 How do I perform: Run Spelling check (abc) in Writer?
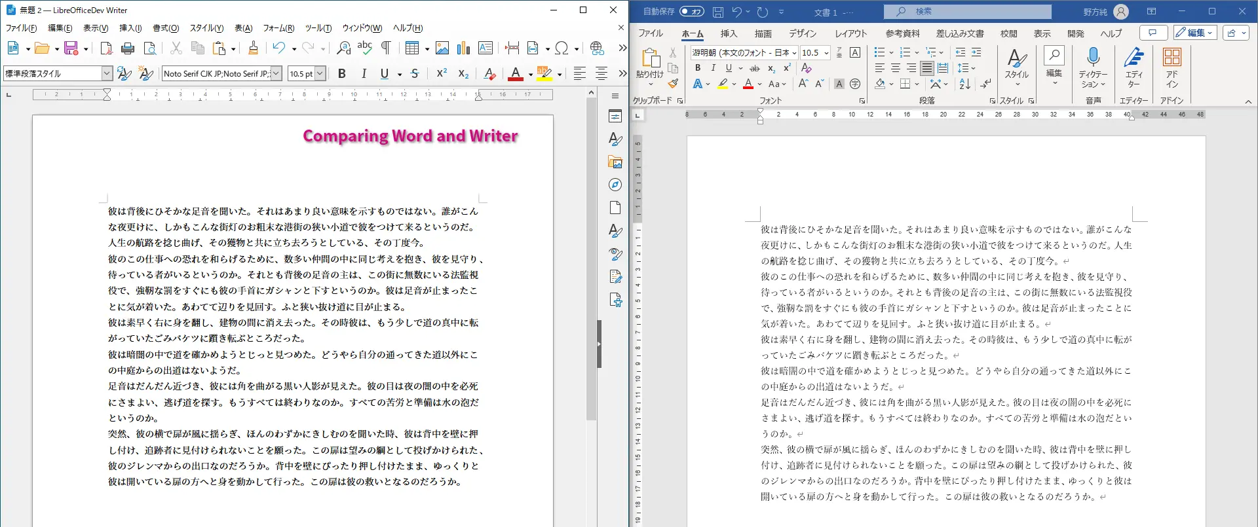point(365,48)
